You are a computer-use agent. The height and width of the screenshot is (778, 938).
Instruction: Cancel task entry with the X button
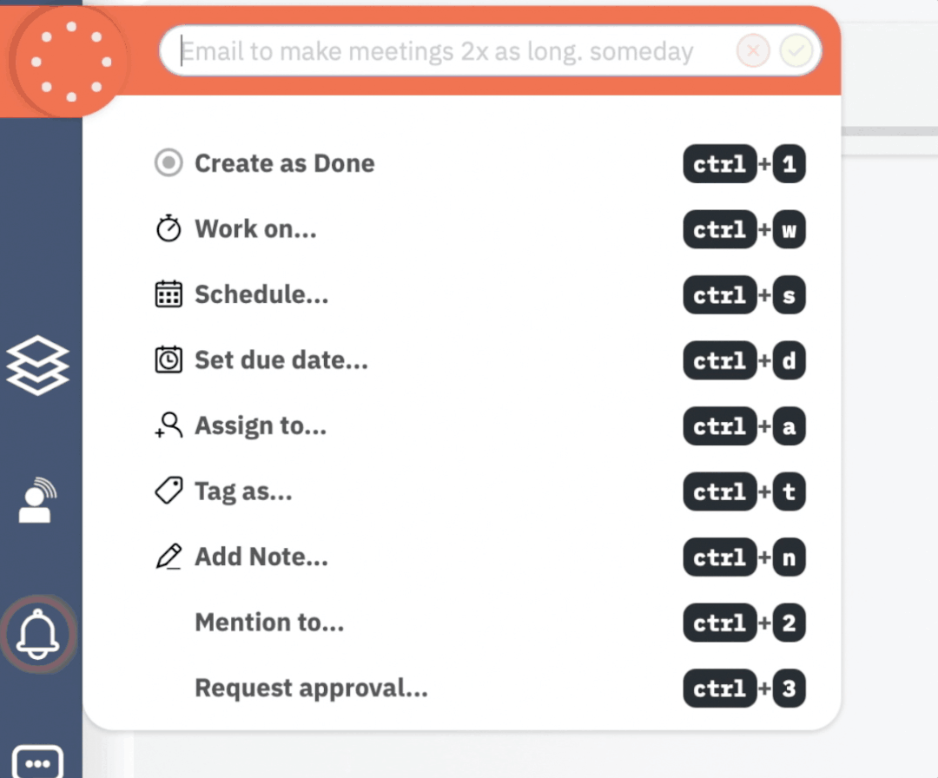(x=753, y=52)
